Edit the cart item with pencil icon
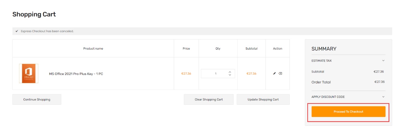Screen dimensions: 395x128 [x=274, y=73]
